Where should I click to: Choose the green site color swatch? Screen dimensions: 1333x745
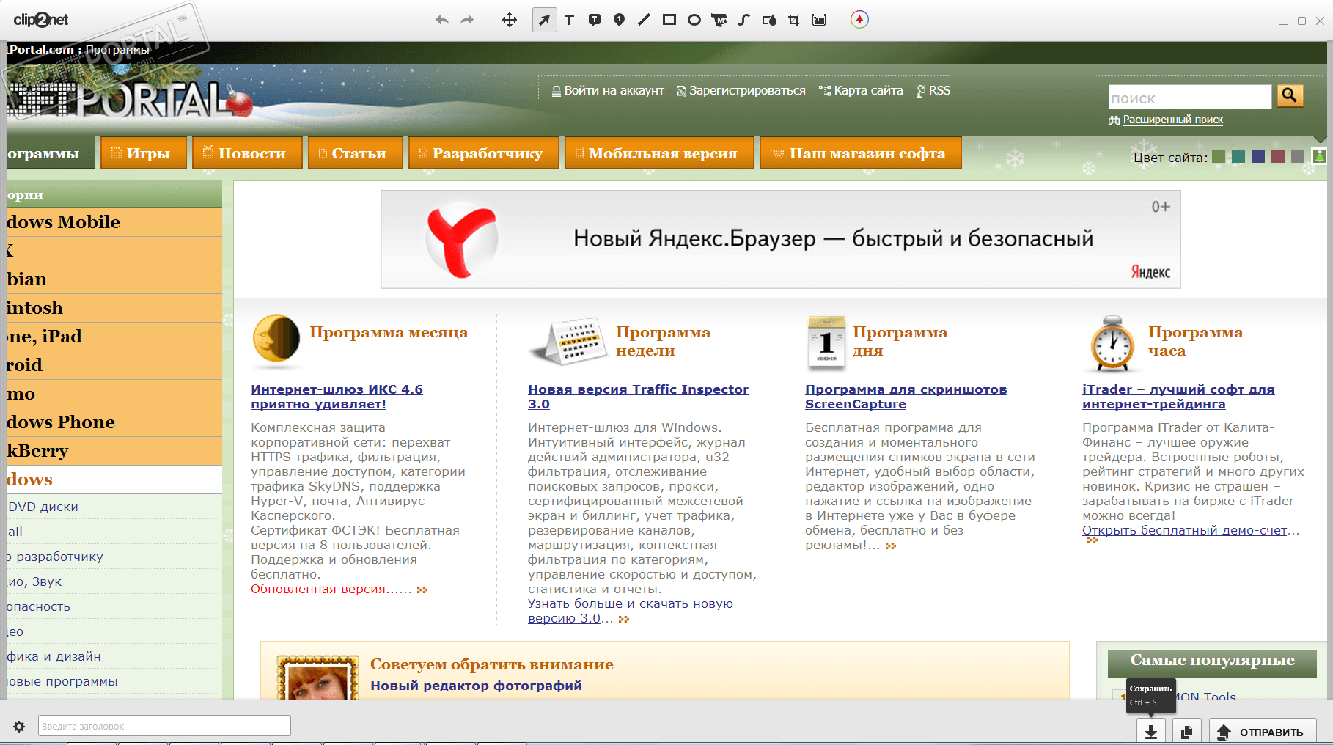[x=1219, y=156]
